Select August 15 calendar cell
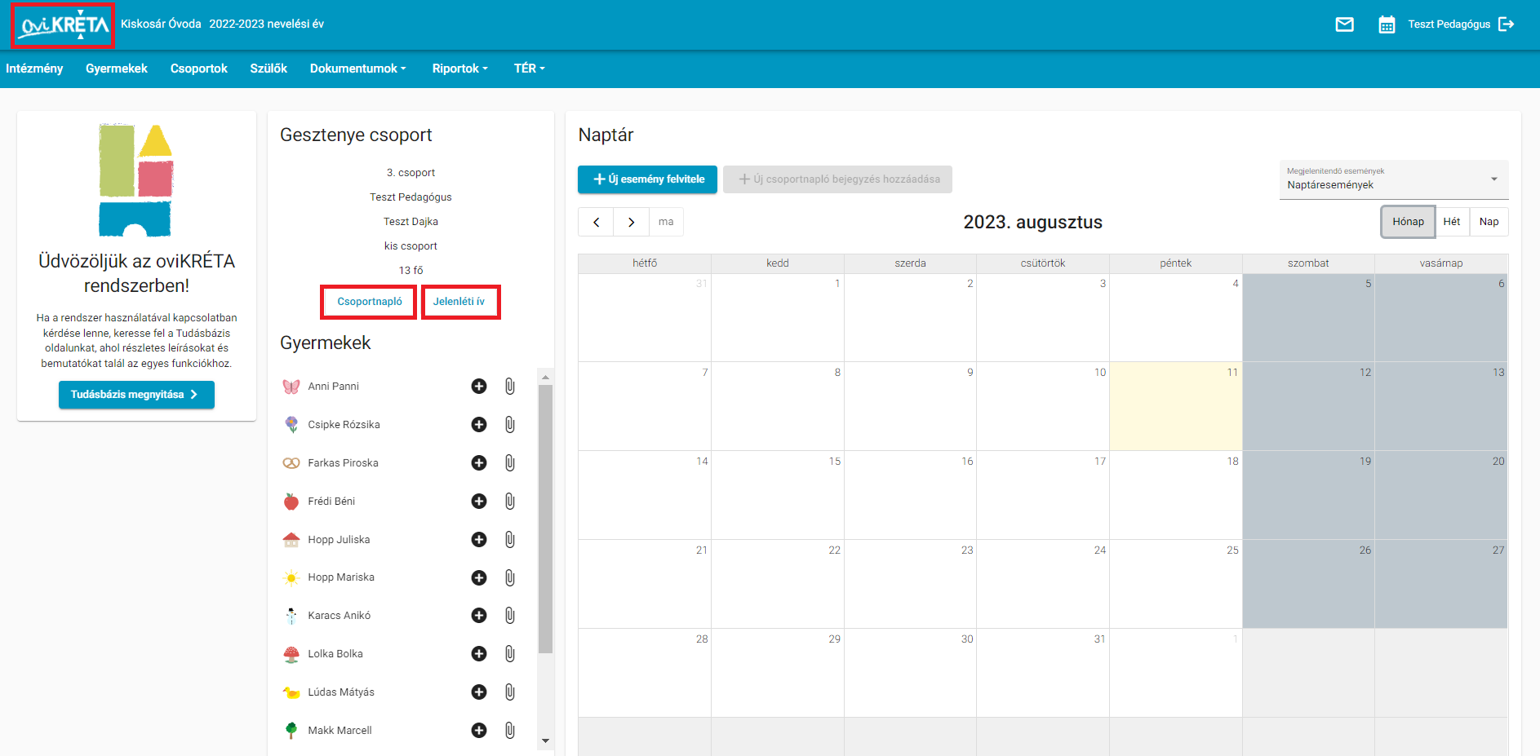1540x756 pixels. coord(778,495)
